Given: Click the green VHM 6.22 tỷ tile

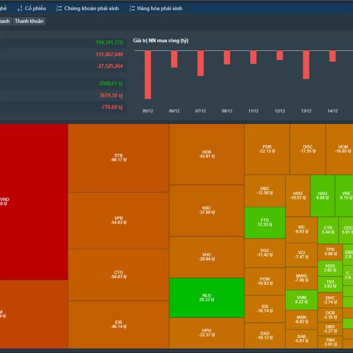Looking at the screenshot, I should (x=301, y=300).
